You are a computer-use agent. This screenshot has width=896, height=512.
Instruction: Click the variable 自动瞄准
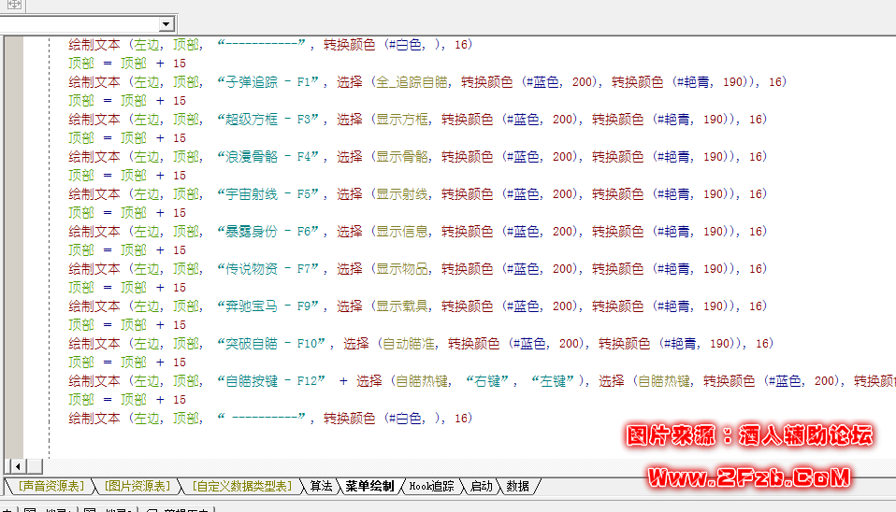click(x=409, y=344)
